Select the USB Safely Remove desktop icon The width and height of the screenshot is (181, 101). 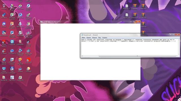click(28, 16)
